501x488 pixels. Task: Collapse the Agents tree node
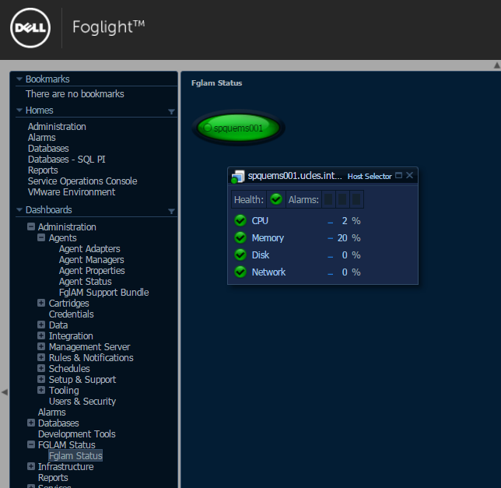click(41, 237)
